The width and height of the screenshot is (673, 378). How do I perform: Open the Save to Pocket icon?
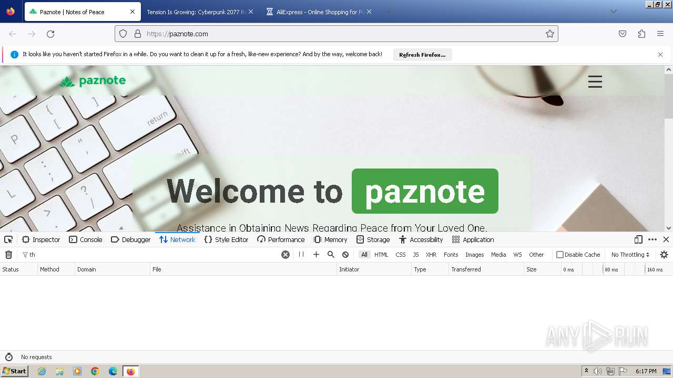click(623, 34)
